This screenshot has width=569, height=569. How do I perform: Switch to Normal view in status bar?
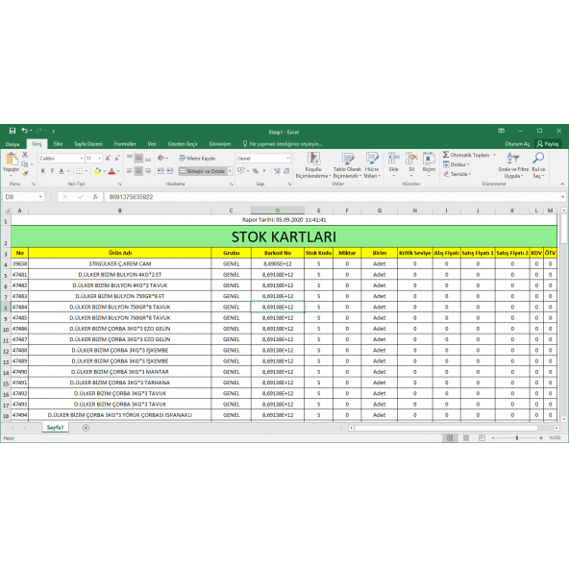coord(450,438)
